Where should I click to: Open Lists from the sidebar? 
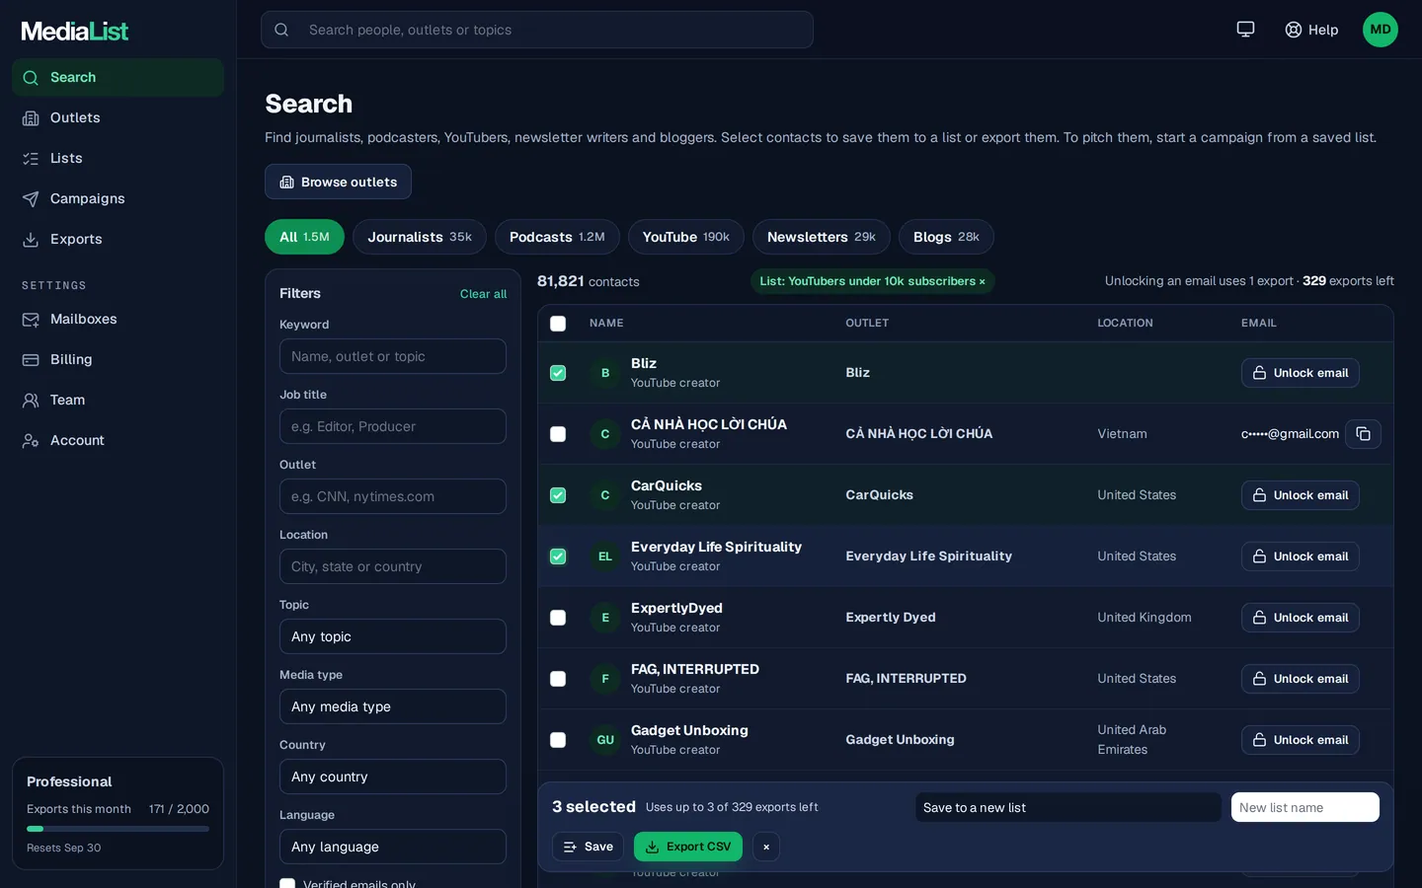tap(118, 159)
